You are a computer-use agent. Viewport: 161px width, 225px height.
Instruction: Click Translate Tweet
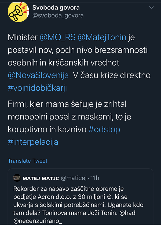tap(28, 161)
